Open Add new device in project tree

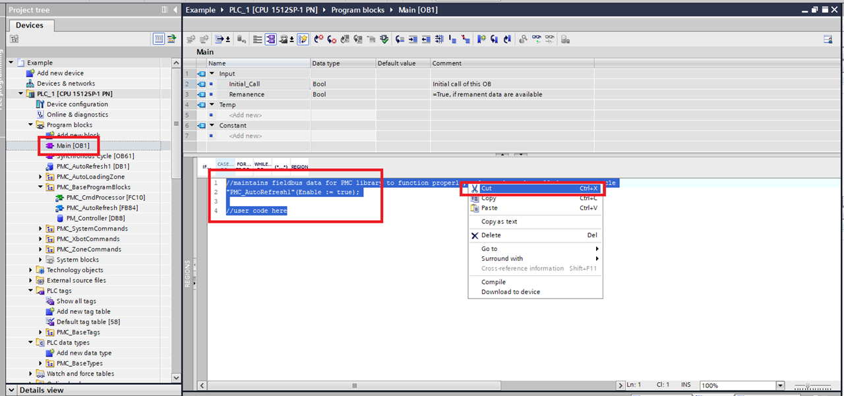(60, 73)
